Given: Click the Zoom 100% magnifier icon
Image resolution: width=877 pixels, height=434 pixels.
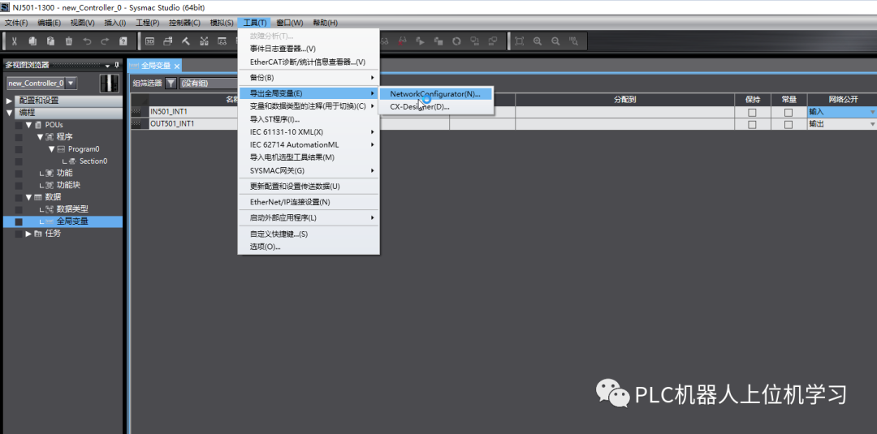Looking at the screenshot, I should pos(573,41).
